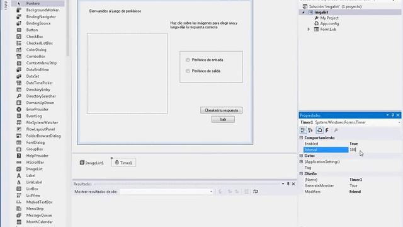Open Properties window options dropdown arrow
Viewport: 403px width, 227px height.
point(387,115)
